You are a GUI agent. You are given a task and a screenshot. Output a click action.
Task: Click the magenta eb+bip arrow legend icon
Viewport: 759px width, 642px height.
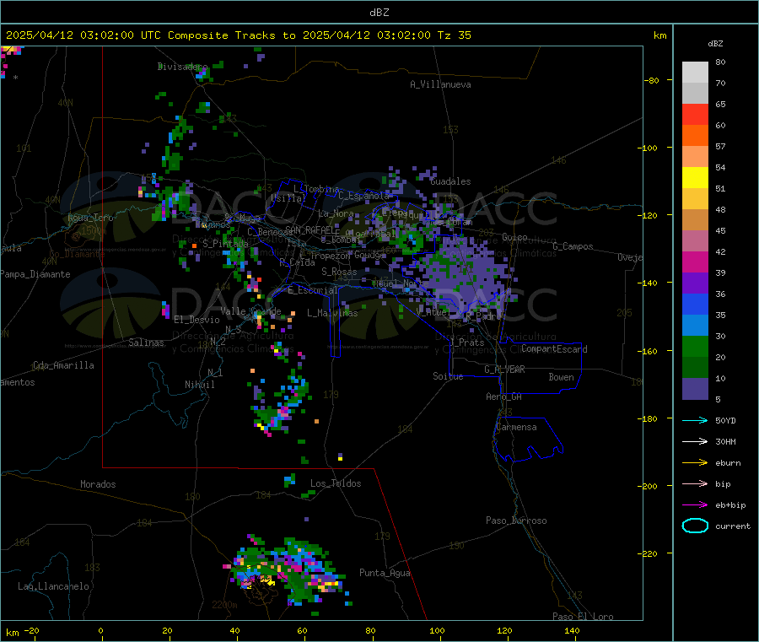(x=695, y=504)
